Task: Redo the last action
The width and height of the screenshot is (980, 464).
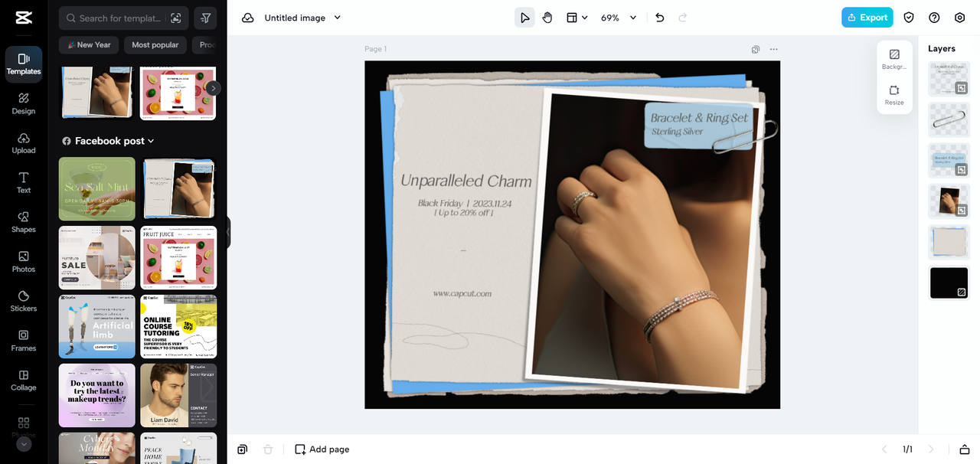Action: (x=683, y=18)
